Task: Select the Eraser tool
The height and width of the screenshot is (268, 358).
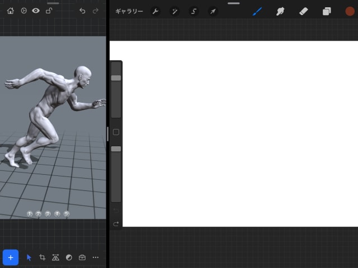Action: [304, 11]
